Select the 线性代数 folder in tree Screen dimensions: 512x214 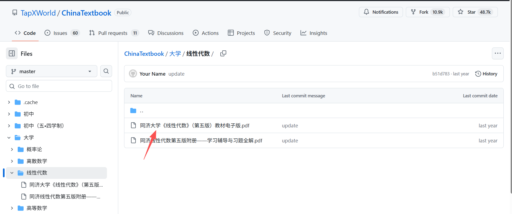(57, 173)
